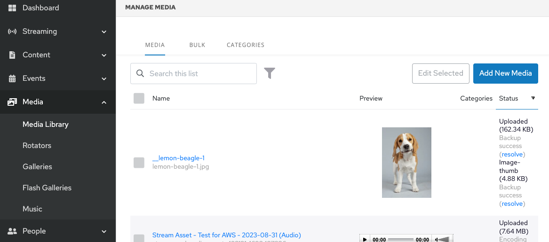Viewport: 549px width, 242px height.
Task: Click the Image-thumb (4.88 KB) status text
Action: (513, 171)
